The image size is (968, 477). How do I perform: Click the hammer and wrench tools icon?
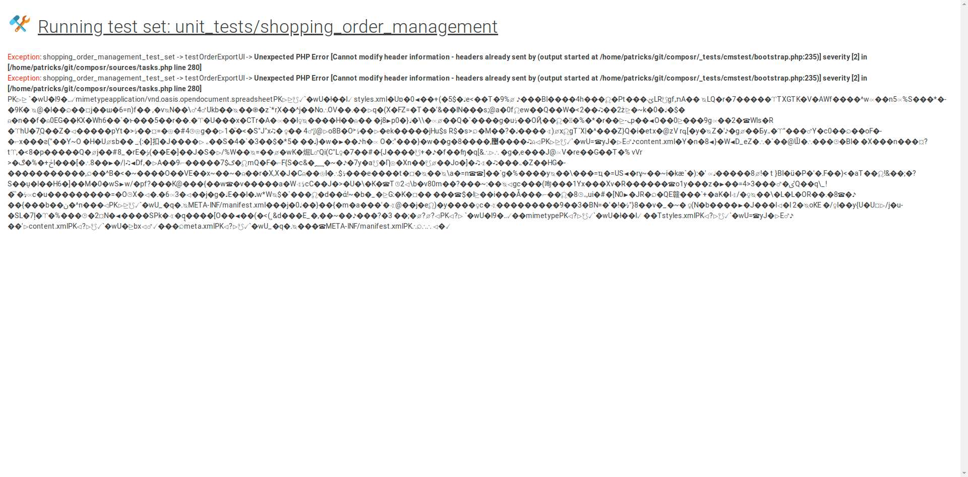tap(20, 24)
